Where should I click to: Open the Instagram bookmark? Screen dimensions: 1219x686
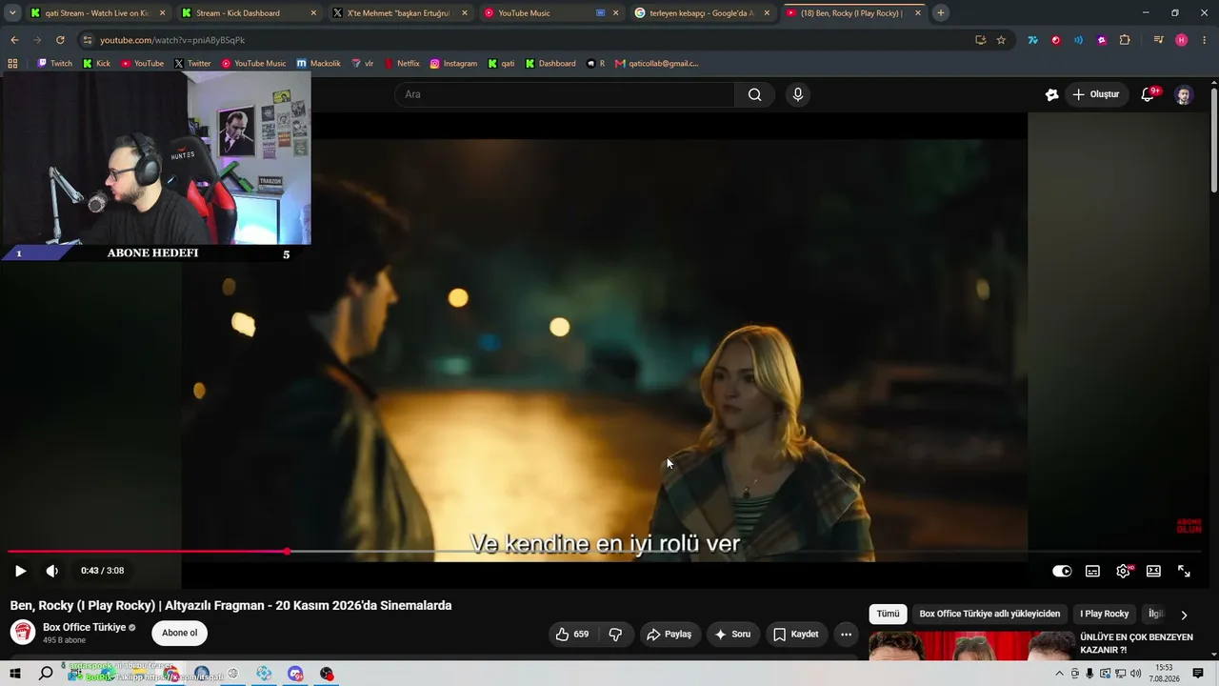[x=453, y=64]
